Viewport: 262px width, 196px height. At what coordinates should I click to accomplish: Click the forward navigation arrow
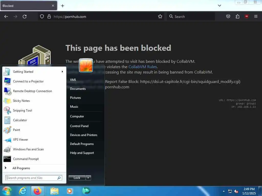15,17
